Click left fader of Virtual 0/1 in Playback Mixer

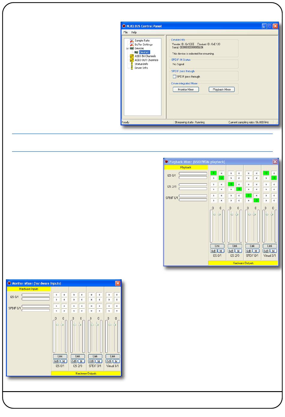267,214
